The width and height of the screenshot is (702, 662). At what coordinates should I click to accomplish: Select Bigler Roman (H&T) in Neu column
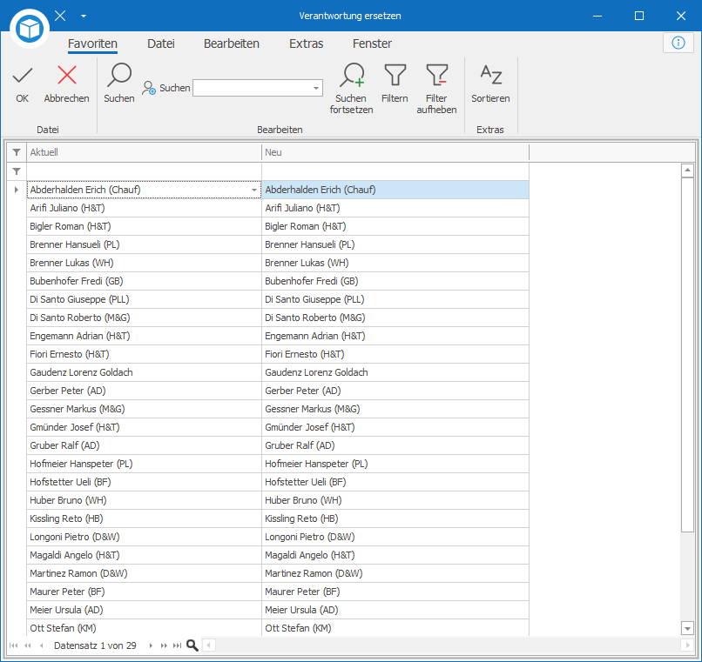point(395,226)
